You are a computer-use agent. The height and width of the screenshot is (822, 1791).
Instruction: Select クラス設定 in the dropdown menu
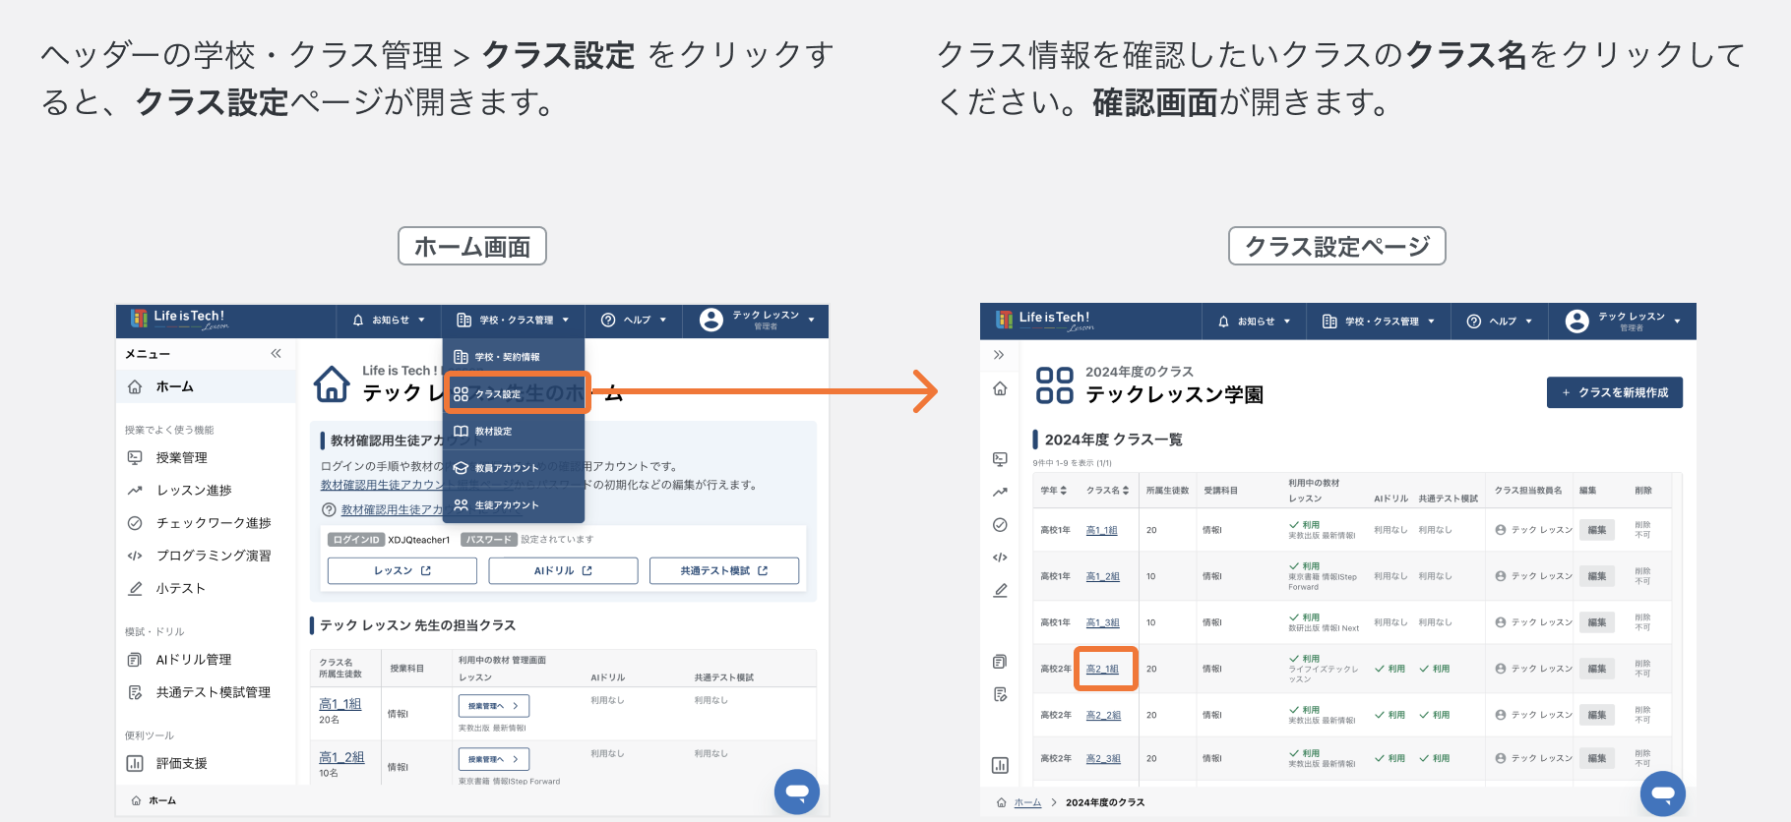coord(517,394)
